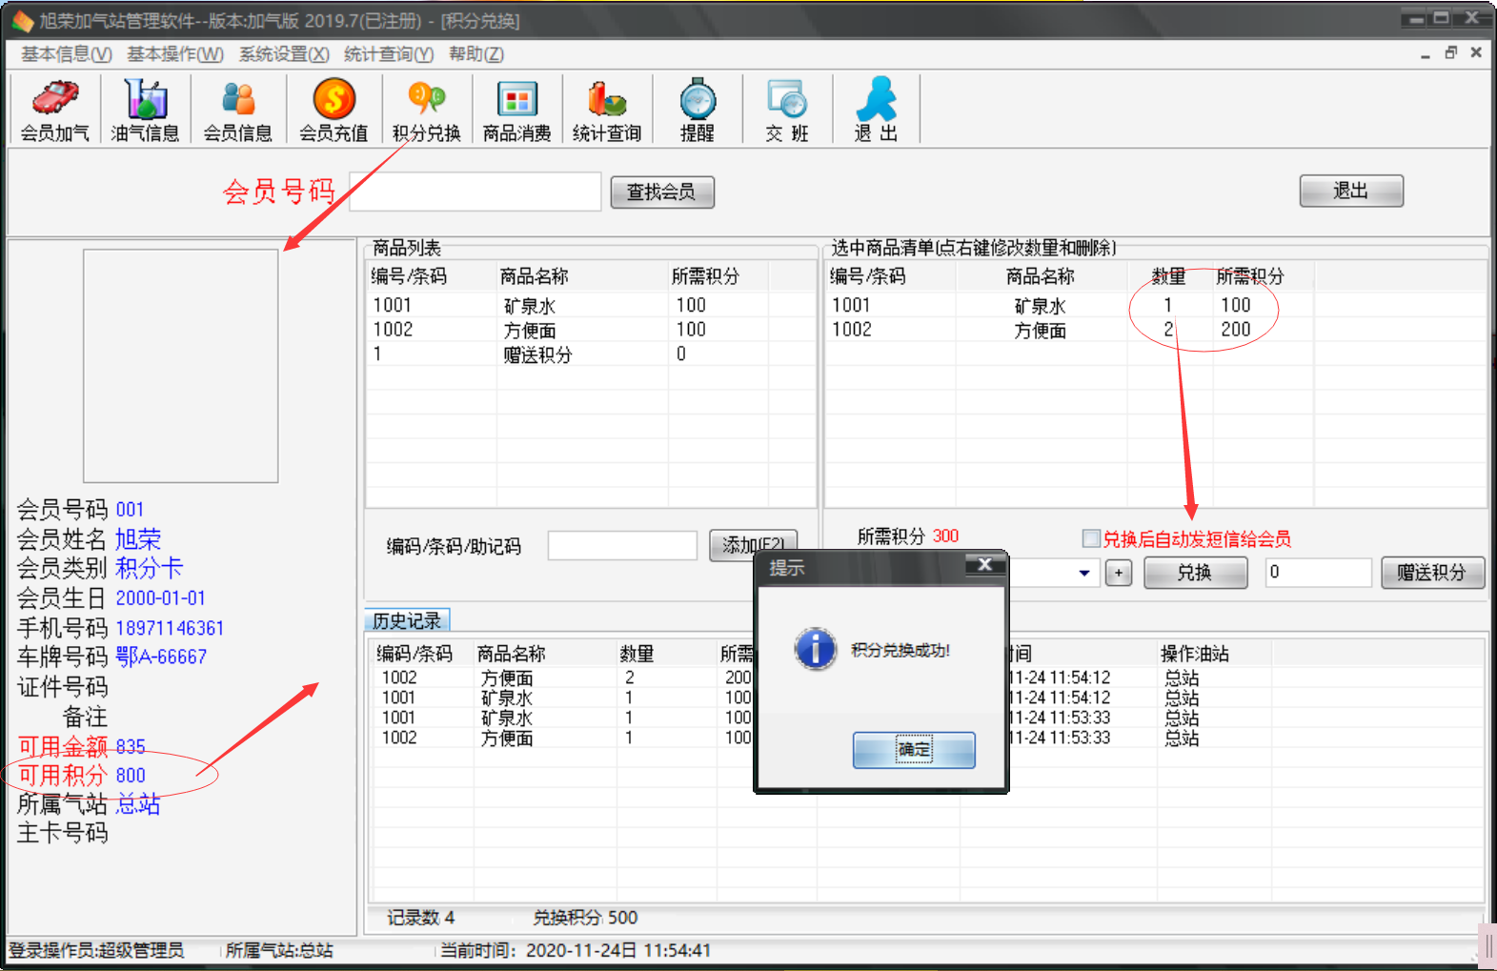Viewport: 1497px width, 971px height.
Task: Close the 提示 dialog with X
Action: 985,565
